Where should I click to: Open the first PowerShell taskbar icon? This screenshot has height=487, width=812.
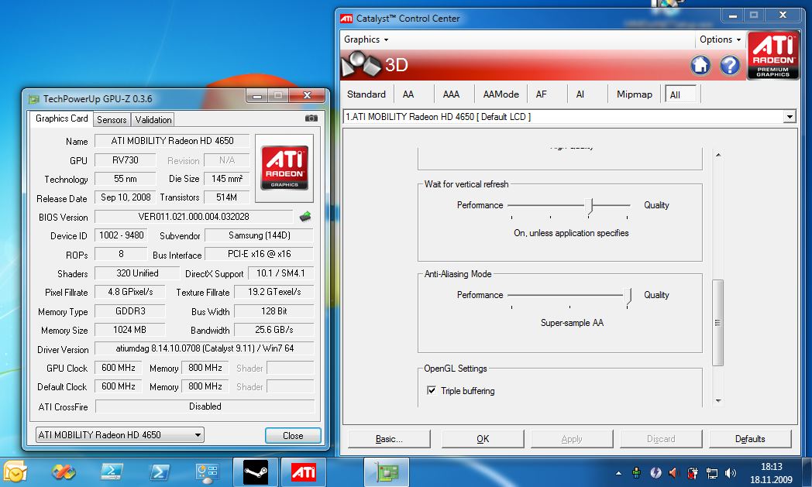tap(112, 472)
